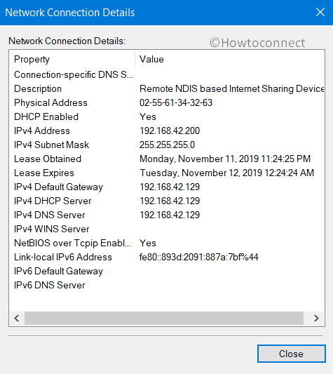Image resolution: width=333 pixels, height=374 pixels.
Task: Select the IPv4 DHCP Server row
Action: pyautogui.click(x=167, y=201)
